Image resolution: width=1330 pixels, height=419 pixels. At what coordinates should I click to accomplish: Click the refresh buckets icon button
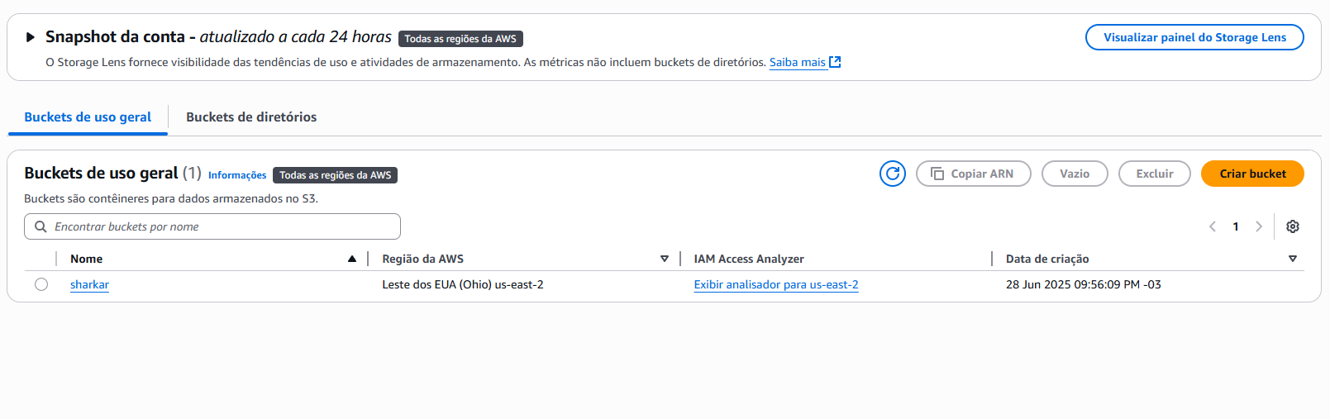click(x=893, y=174)
